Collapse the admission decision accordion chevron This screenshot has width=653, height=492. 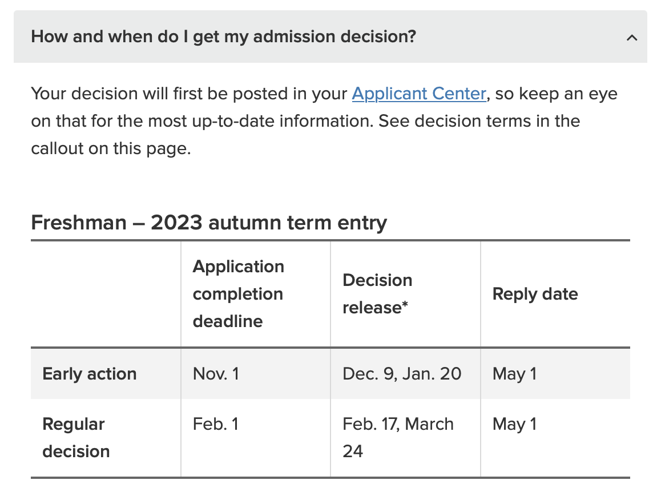point(631,38)
